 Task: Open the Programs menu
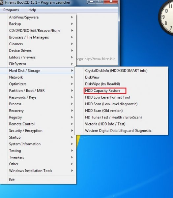coord(11,10)
